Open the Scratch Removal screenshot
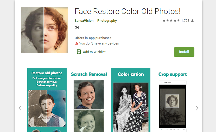This screenshot has height=132, width=216. [x=89, y=100]
